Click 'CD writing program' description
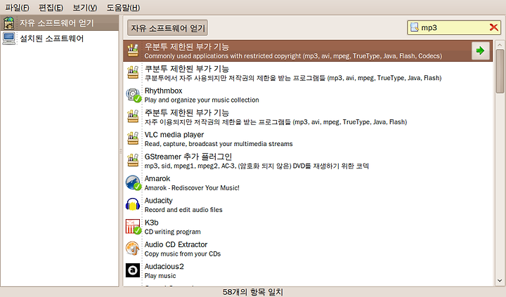506x297 pixels. point(173,232)
